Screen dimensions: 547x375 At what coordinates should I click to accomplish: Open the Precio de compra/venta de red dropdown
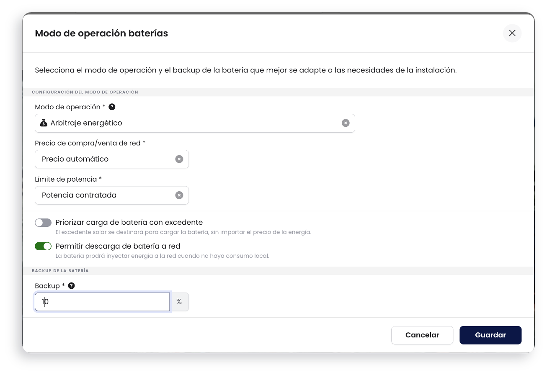pos(112,159)
